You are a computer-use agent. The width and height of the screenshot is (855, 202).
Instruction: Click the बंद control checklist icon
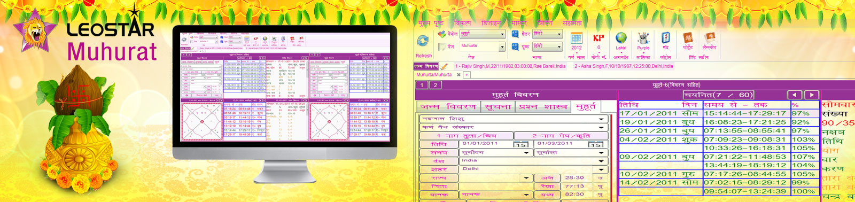666,38
